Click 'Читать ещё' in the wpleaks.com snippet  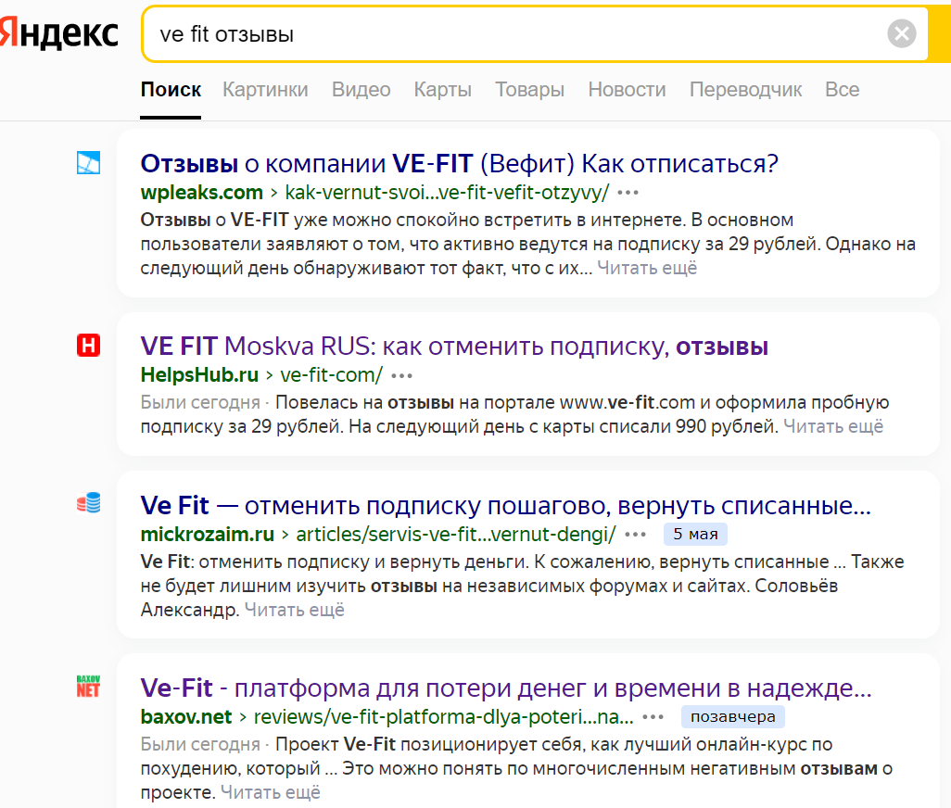tap(647, 268)
